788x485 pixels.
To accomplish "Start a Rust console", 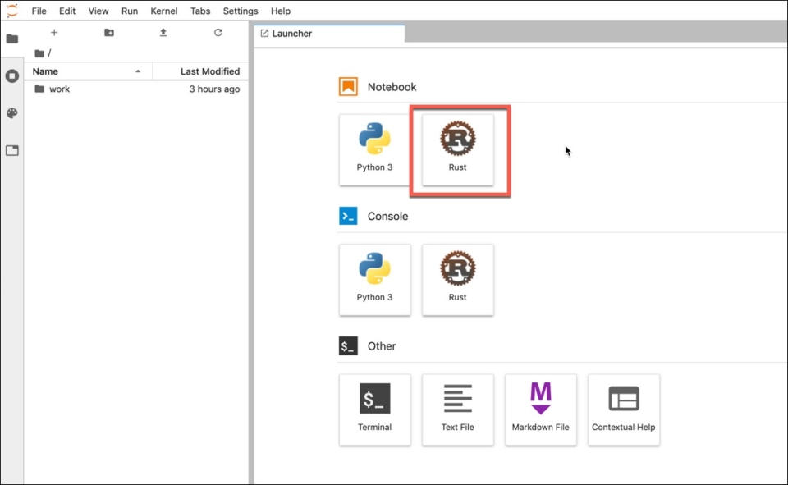I will 457,279.
